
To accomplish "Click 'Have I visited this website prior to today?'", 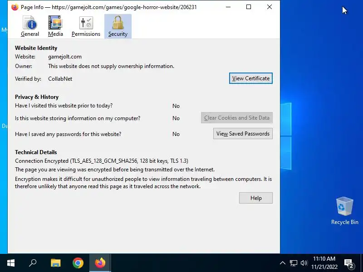I will click(x=64, y=106).
